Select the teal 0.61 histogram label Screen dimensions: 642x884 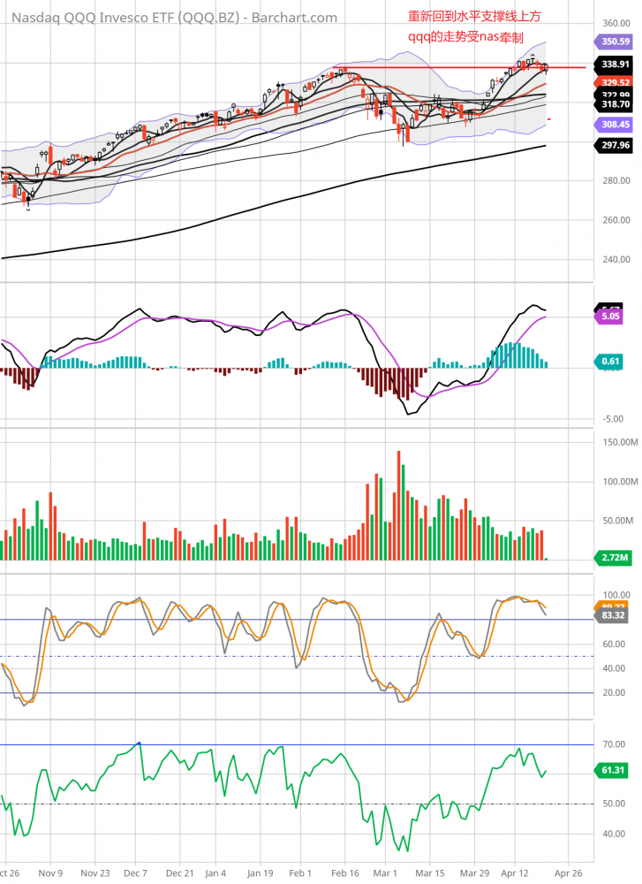(x=609, y=362)
